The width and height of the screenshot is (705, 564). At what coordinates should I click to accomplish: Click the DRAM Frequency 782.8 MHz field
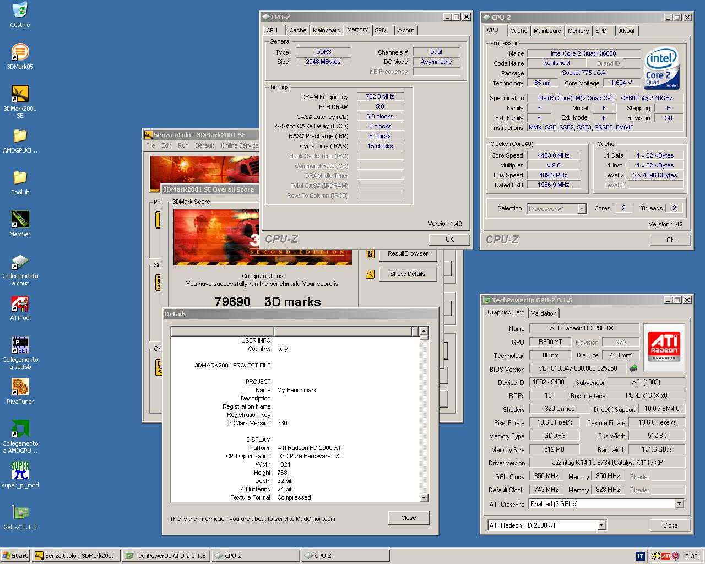(380, 97)
